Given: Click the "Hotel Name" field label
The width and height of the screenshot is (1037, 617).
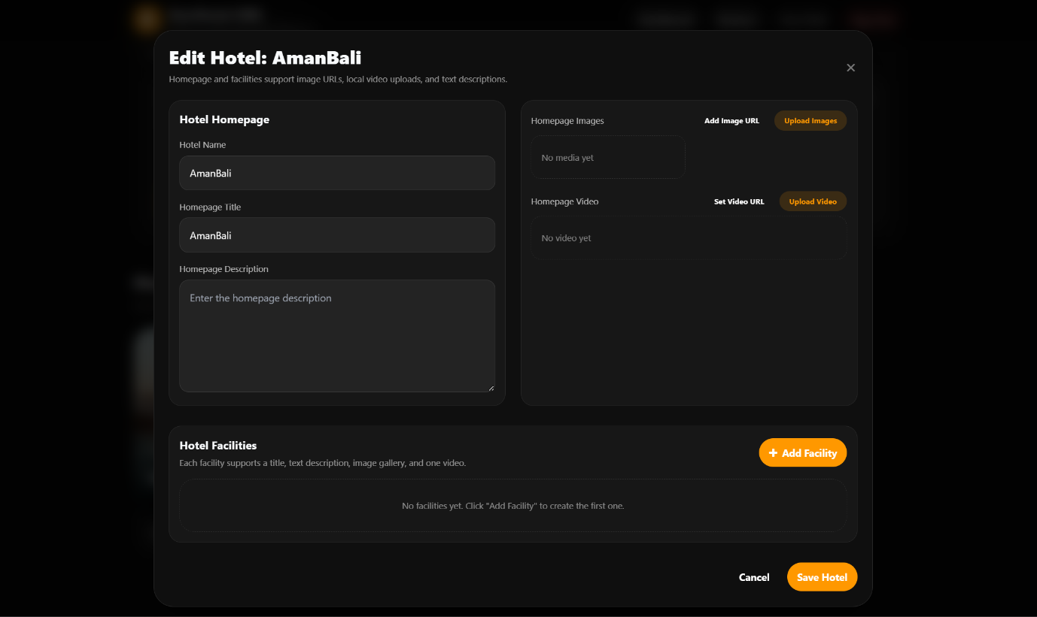Looking at the screenshot, I should click(x=202, y=145).
